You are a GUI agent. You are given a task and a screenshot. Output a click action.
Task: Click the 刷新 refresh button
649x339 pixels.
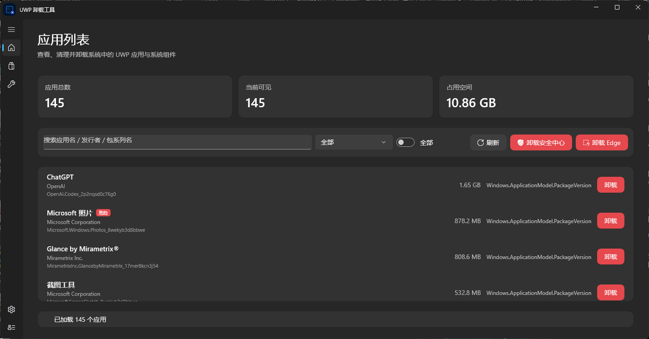pyautogui.click(x=488, y=143)
